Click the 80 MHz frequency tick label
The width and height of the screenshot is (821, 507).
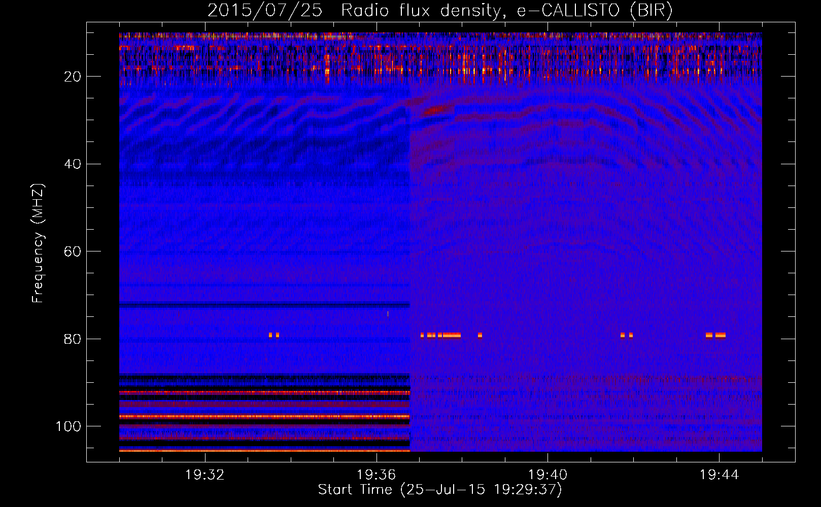click(73, 339)
